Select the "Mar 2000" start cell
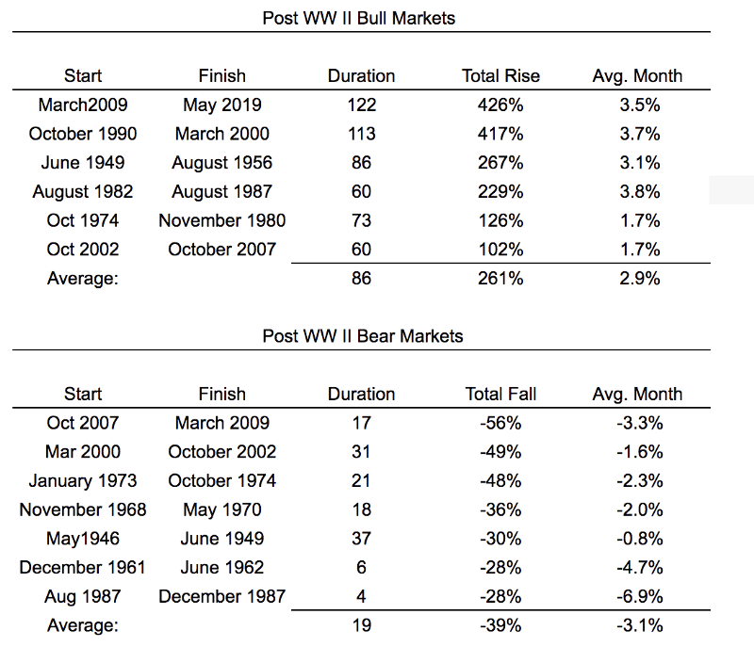This screenshot has width=754, height=663. [83, 452]
